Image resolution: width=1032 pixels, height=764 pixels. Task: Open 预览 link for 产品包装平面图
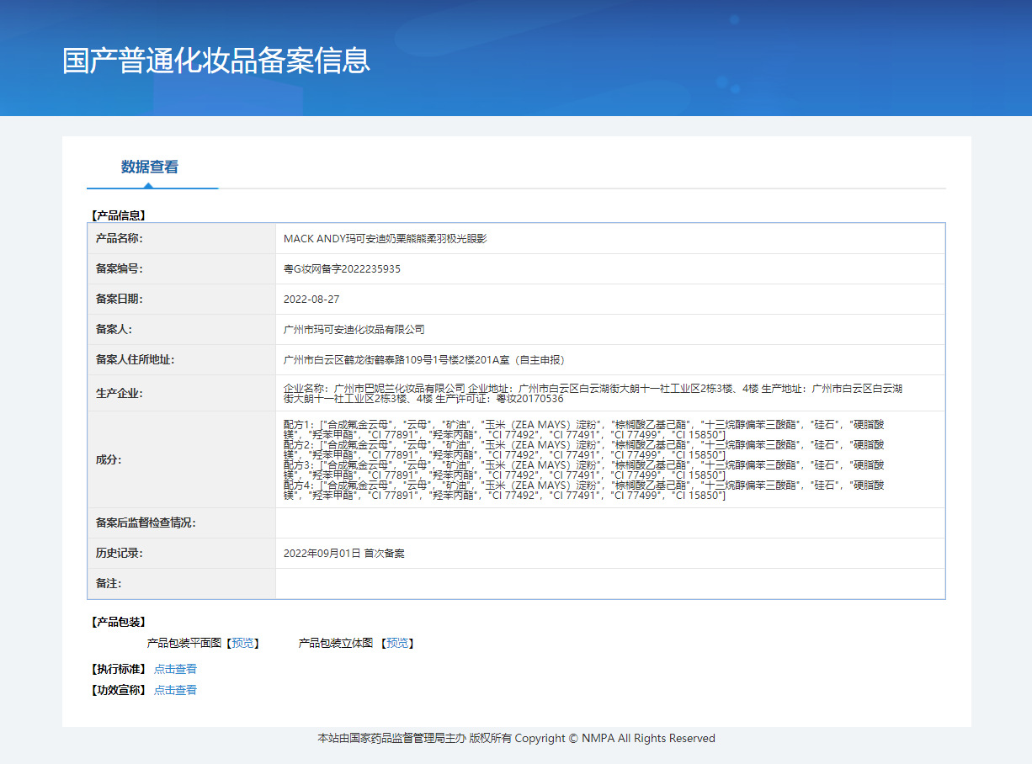pyautogui.click(x=242, y=643)
